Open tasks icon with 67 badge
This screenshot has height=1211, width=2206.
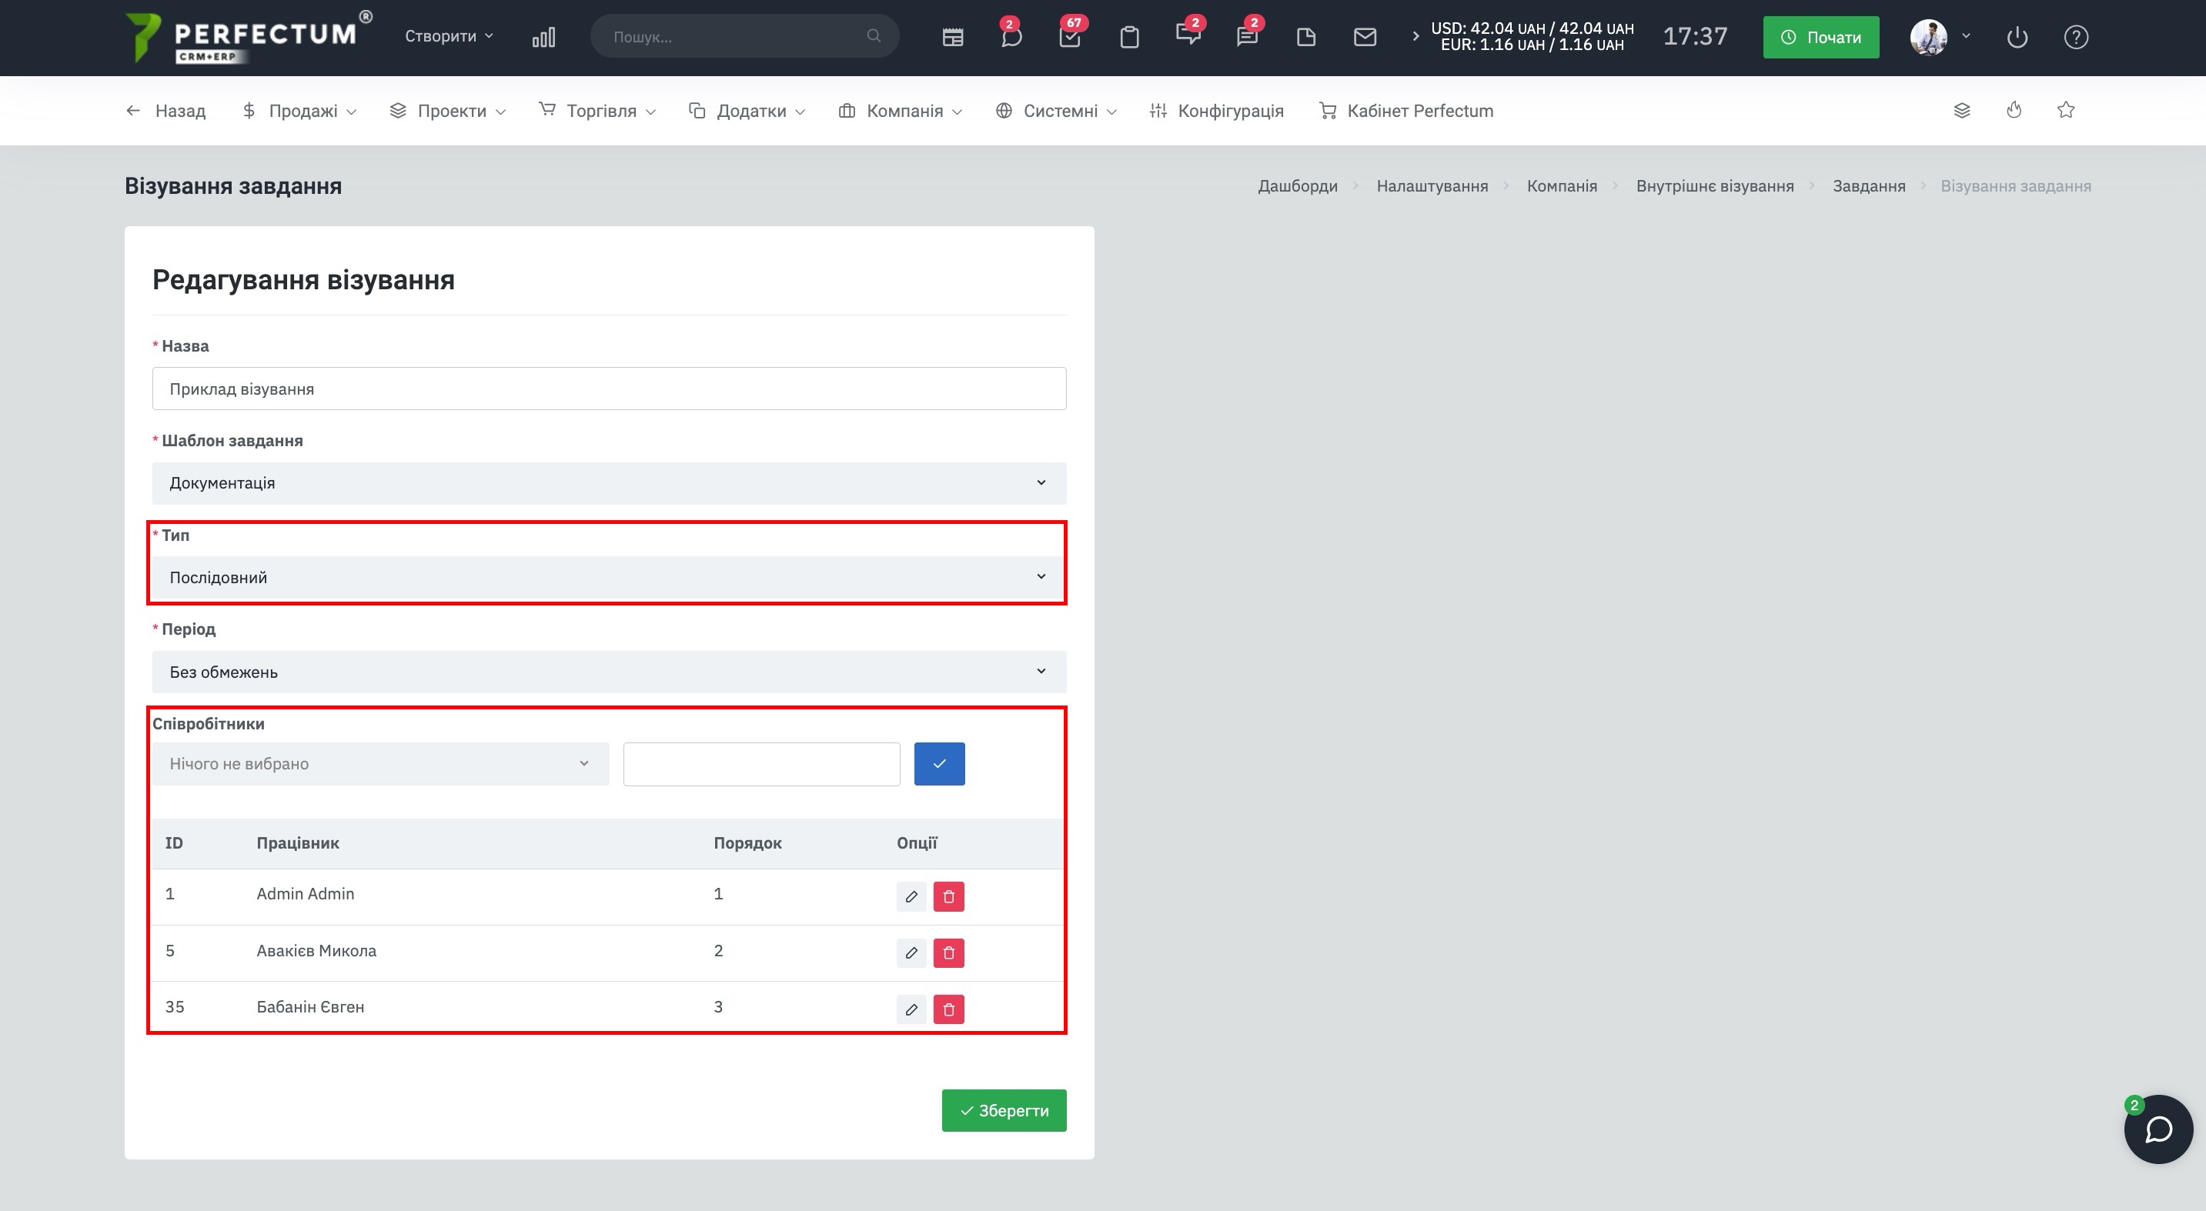point(1070,37)
